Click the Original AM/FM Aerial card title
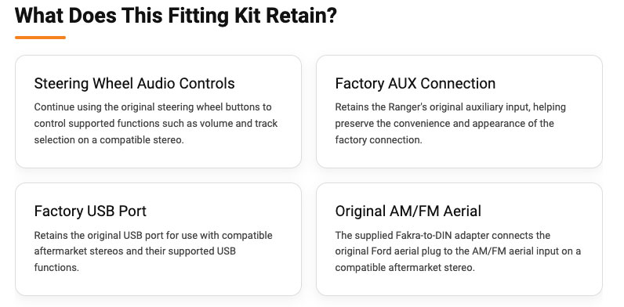Screen dimensions: 624x307 tap(408, 211)
